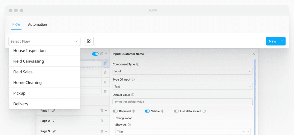Click the Default Value input field
Image resolution: width=294 pixels, height=135 pixels.
[182, 102]
